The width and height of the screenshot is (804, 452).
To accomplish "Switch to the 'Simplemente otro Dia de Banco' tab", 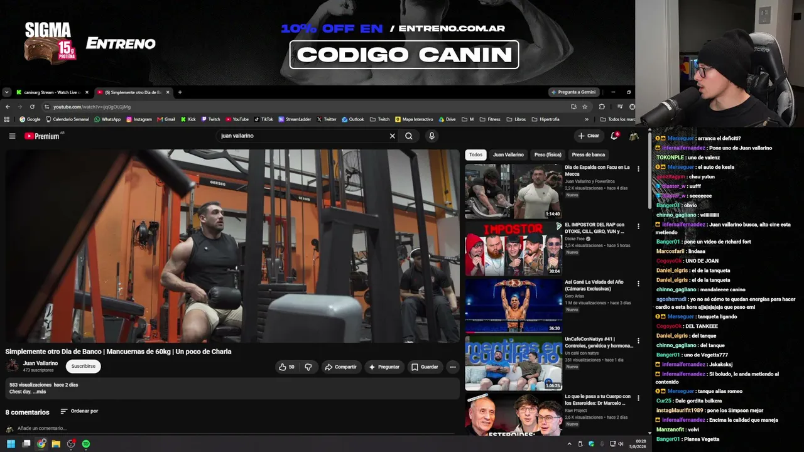I will pyautogui.click(x=133, y=92).
